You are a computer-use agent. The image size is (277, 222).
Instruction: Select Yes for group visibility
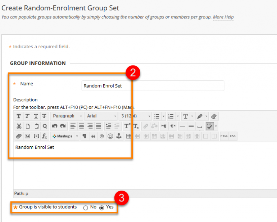(x=101, y=208)
